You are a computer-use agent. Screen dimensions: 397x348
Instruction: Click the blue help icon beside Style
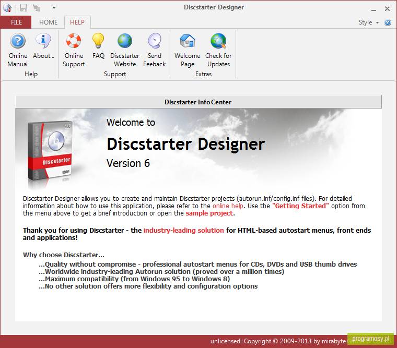[388, 22]
